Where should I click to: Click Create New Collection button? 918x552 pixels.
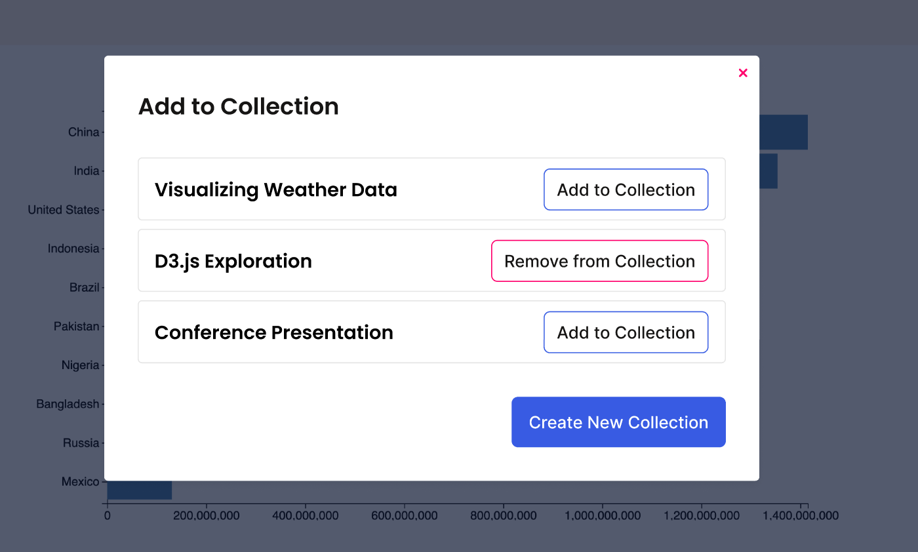click(618, 422)
